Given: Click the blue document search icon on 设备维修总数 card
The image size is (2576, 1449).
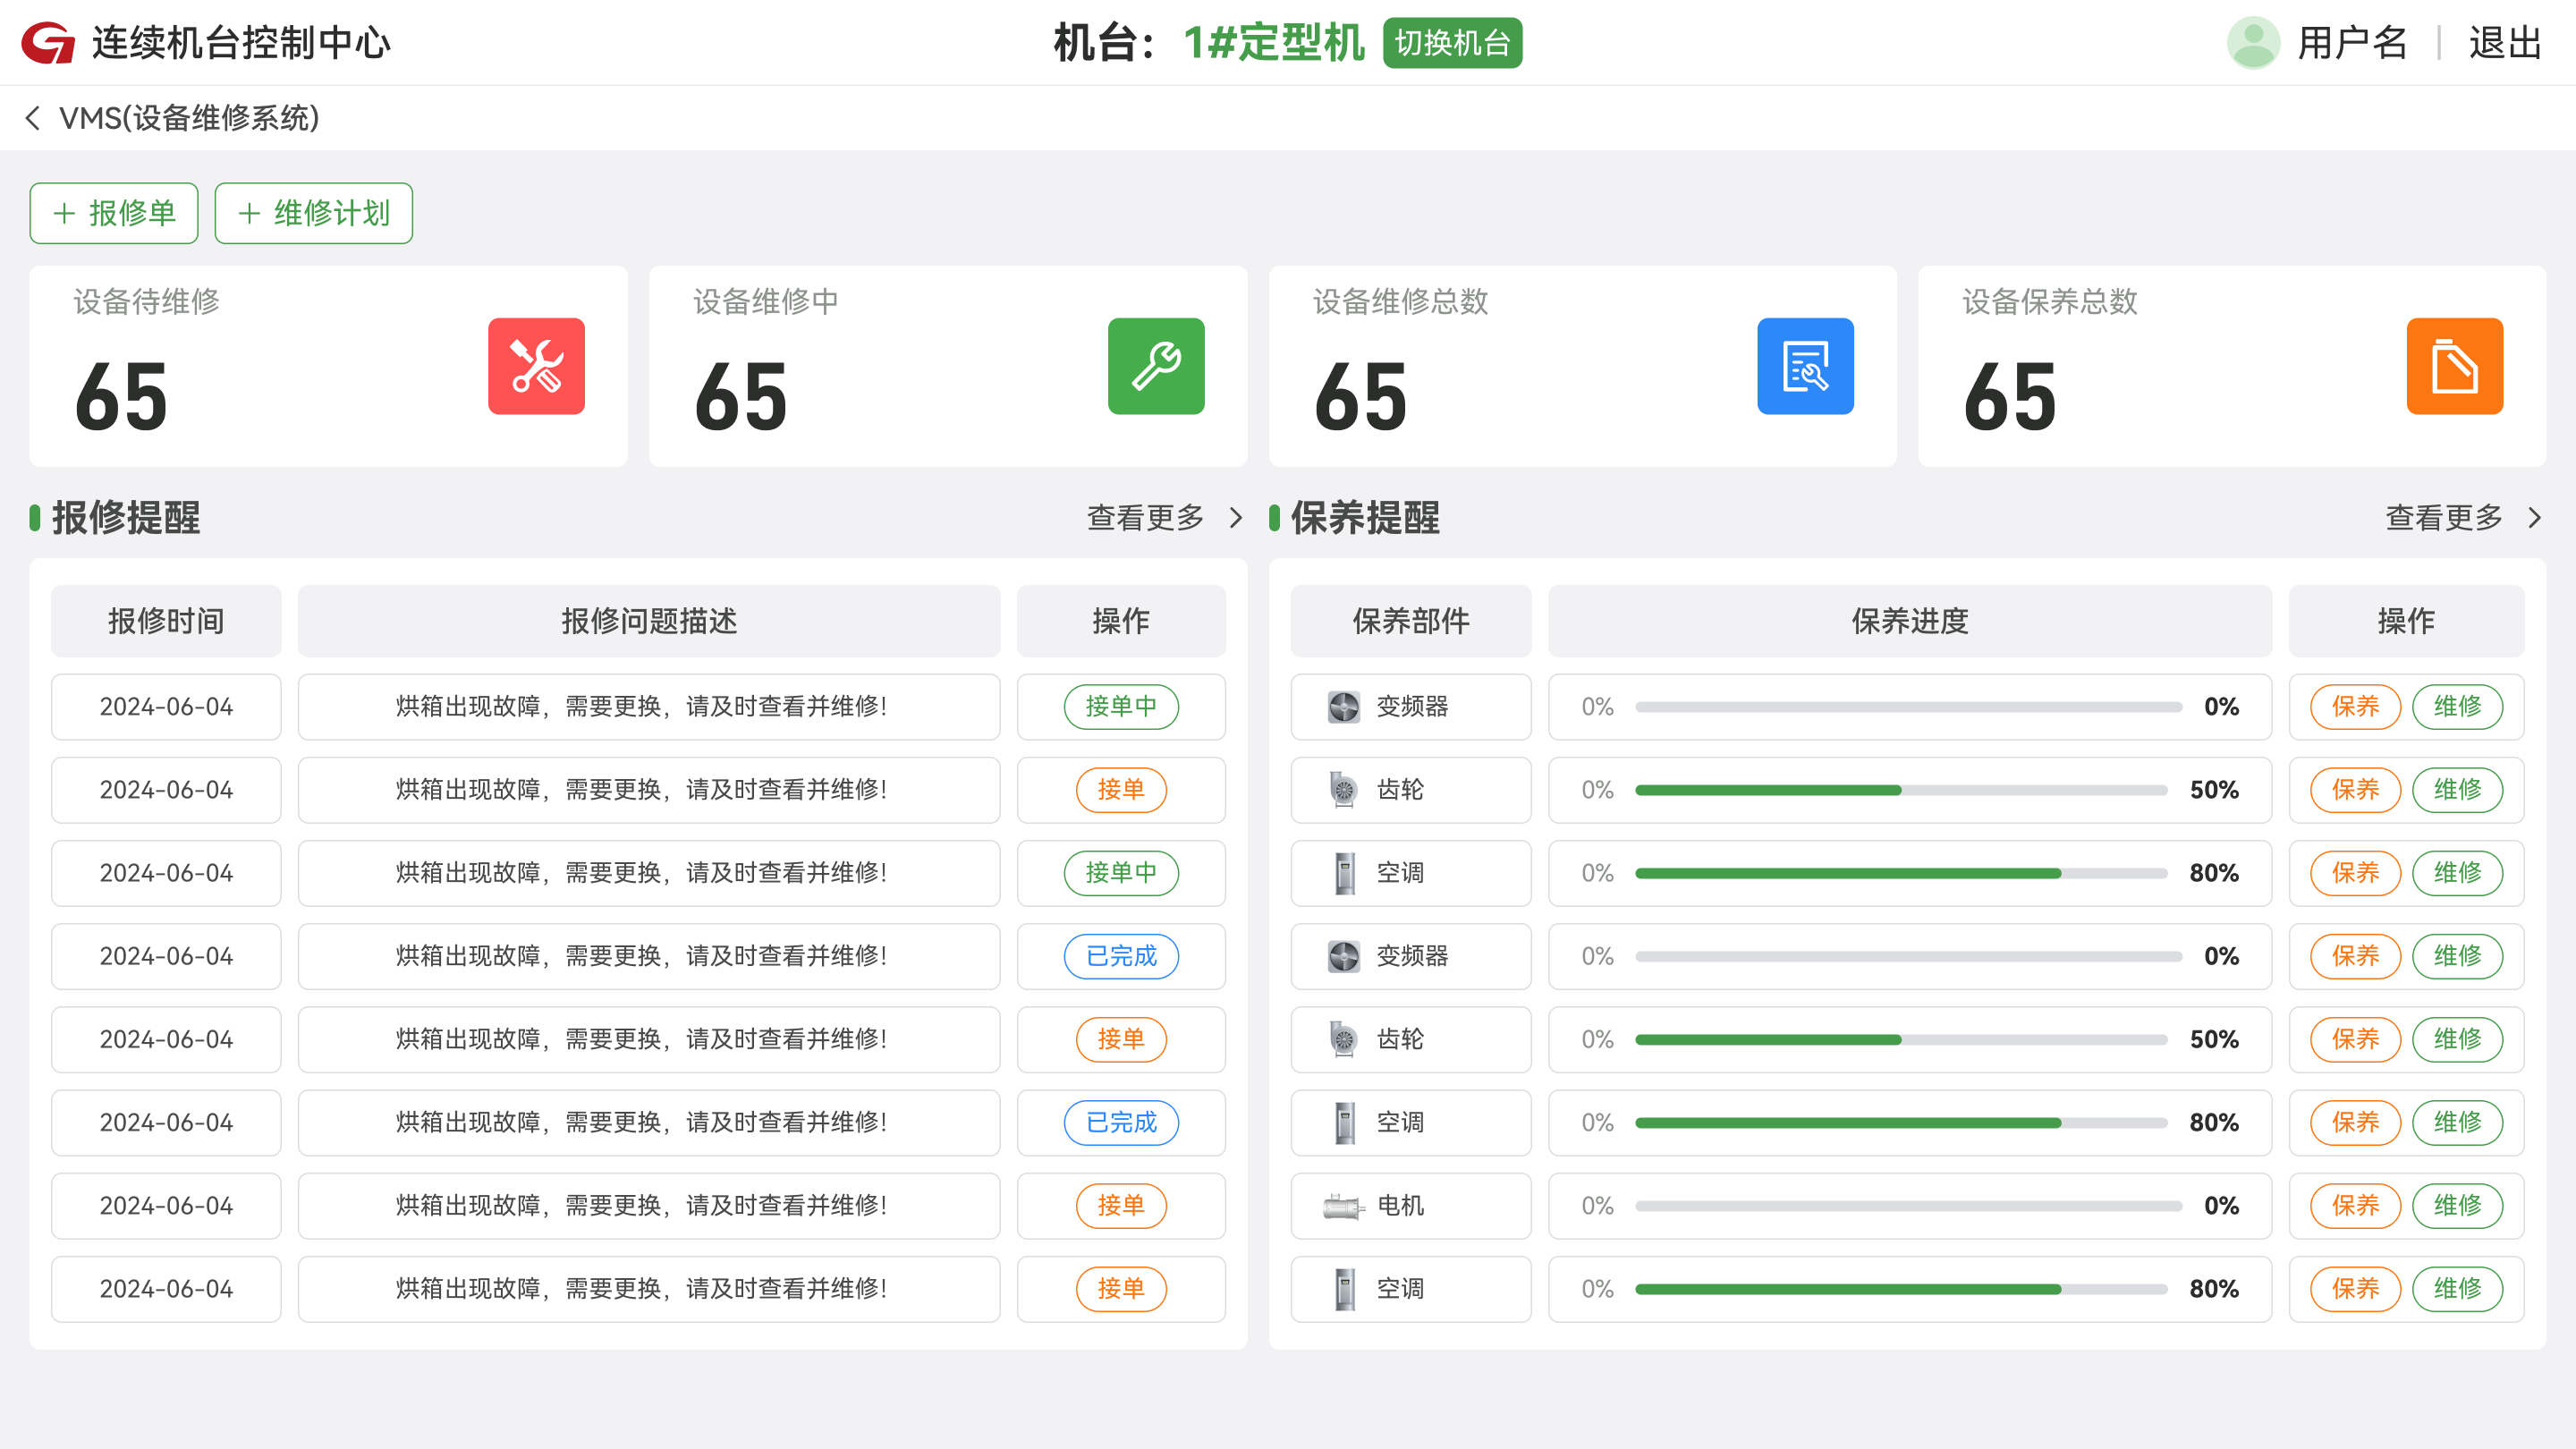Looking at the screenshot, I should click(1805, 366).
